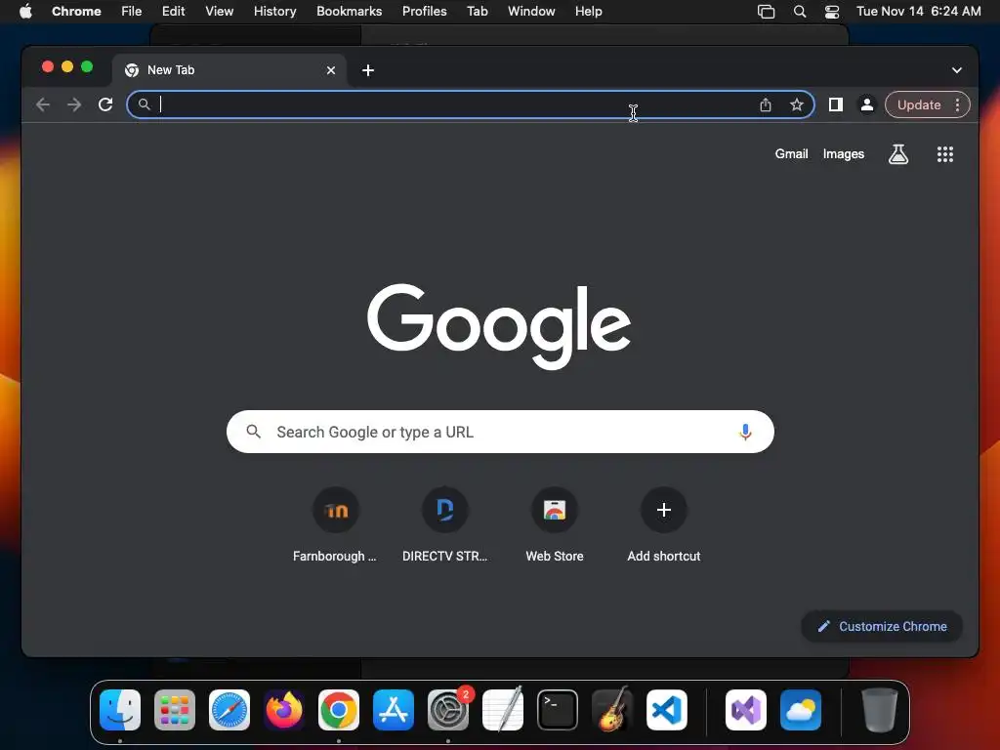The width and height of the screenshot is (1000, 750).
Task: Open Spotlight search in menu bar
Action: point(799,12)
